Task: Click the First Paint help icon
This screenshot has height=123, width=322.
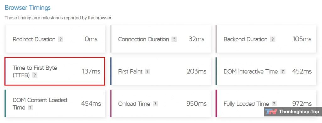Action: click(147, 71)
